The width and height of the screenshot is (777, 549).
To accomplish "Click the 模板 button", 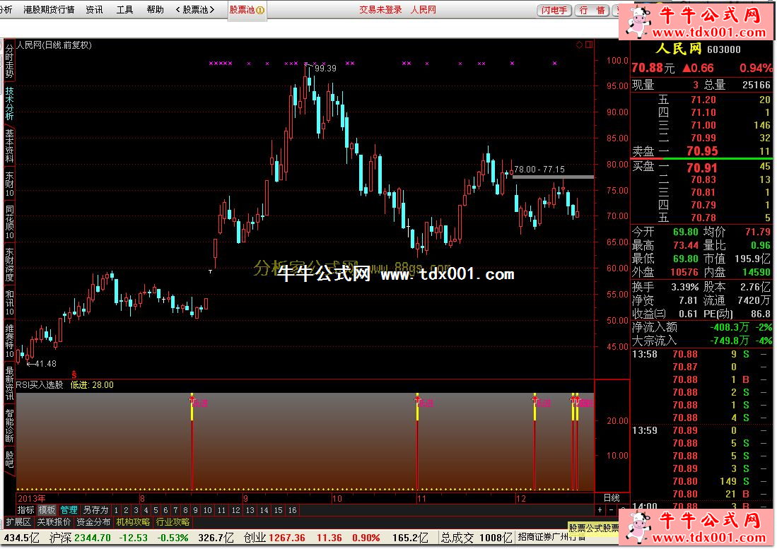I will point(47,510).
